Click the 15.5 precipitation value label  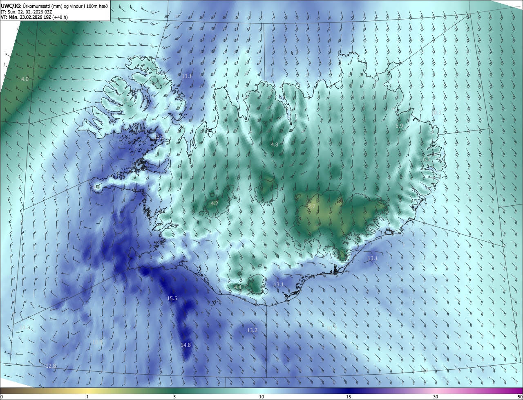coord(172,299)
